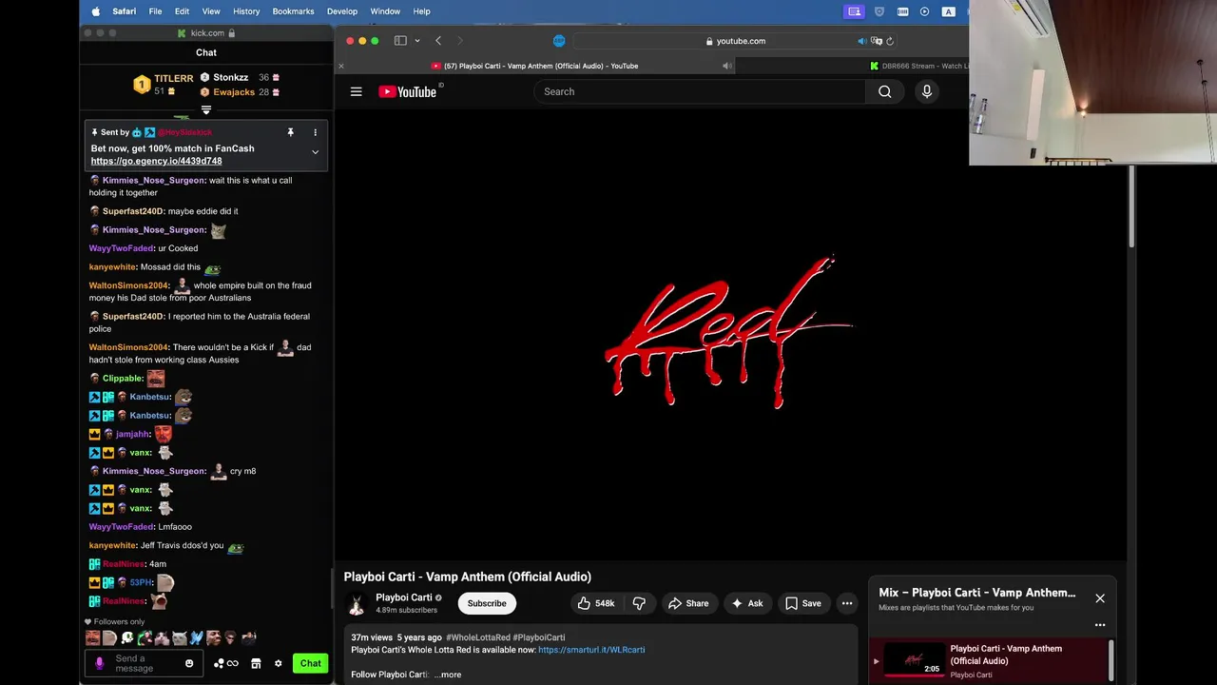Mute audio via address bar speaker icon
1217x685 pixels.
coord(862,41)
